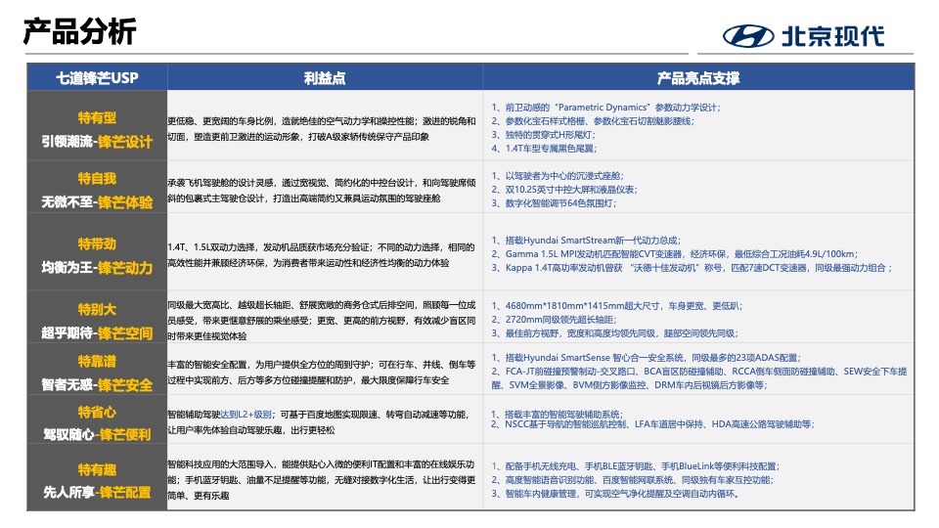This screenshot has height=528, width=939.
Task: Click the Kappa 1.4T高功率发动机 line
Action: (x=692, y=268)
